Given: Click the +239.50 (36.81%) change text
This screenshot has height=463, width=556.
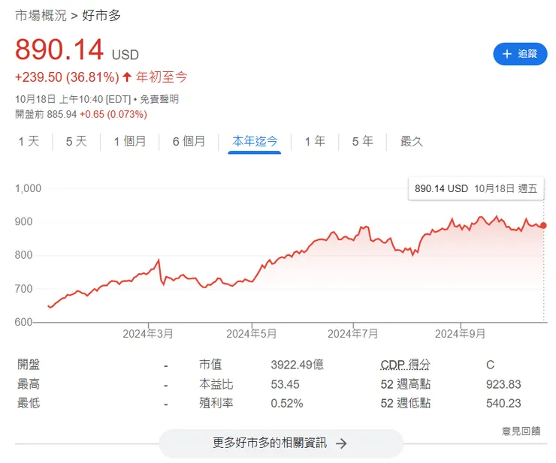Looking at the screenshot, I should (x=67, y=77).
